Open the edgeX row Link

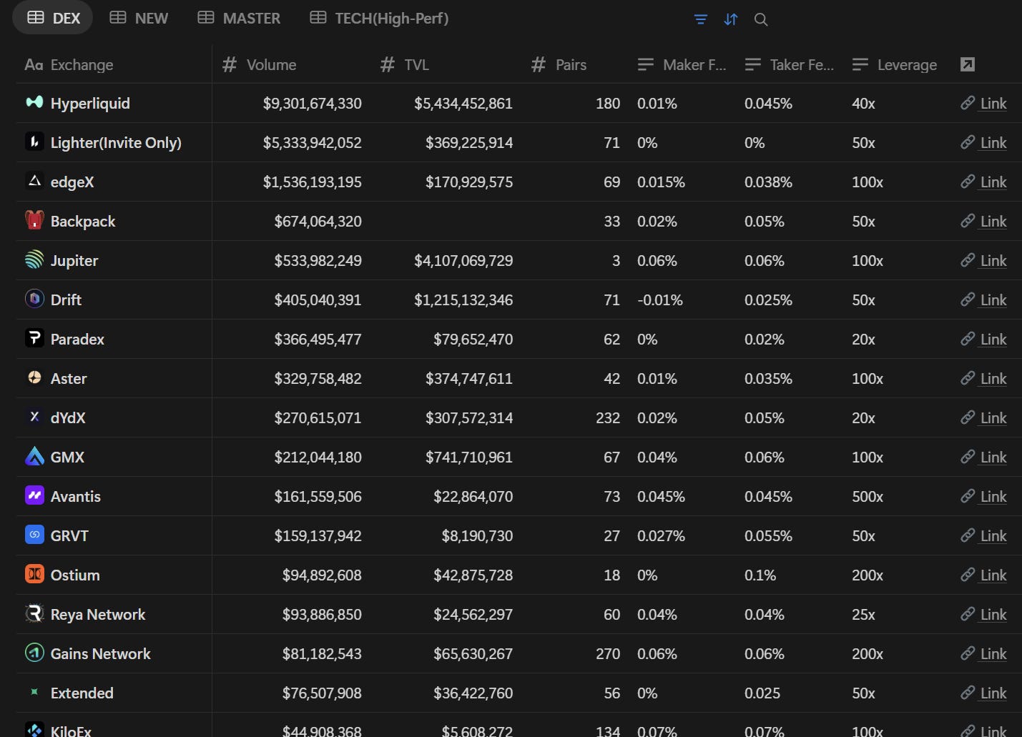coord(993,182)
